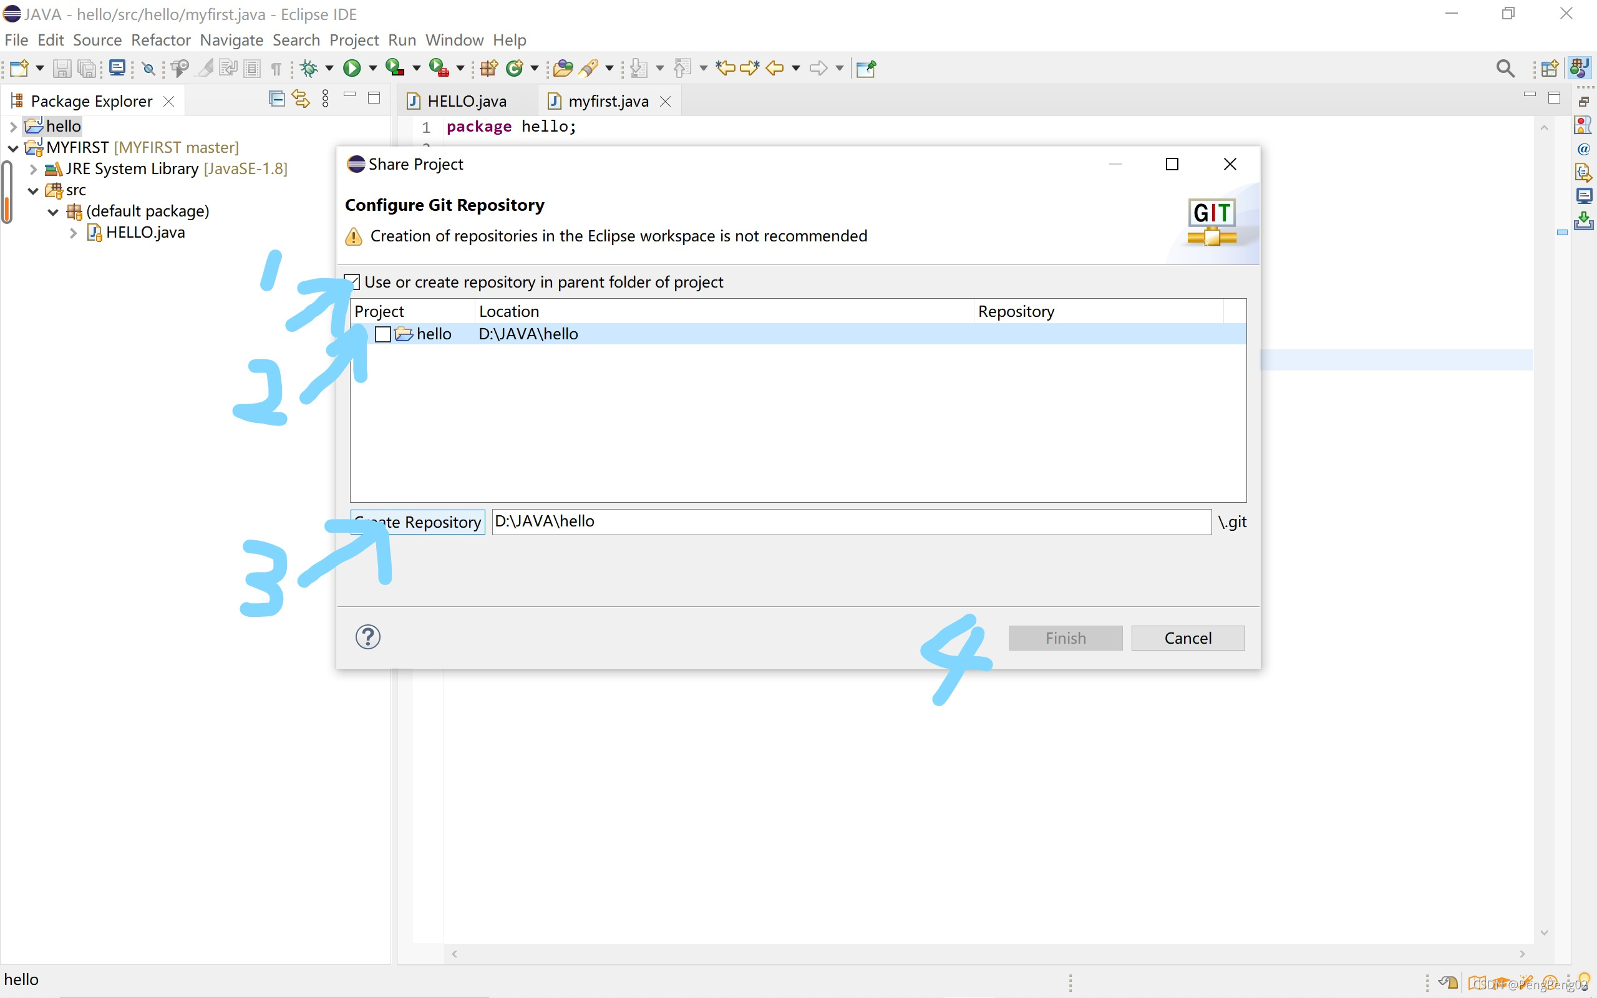Click the dialog help question icon
This screenshot has height=998, width=1597.
pos(367,637)
